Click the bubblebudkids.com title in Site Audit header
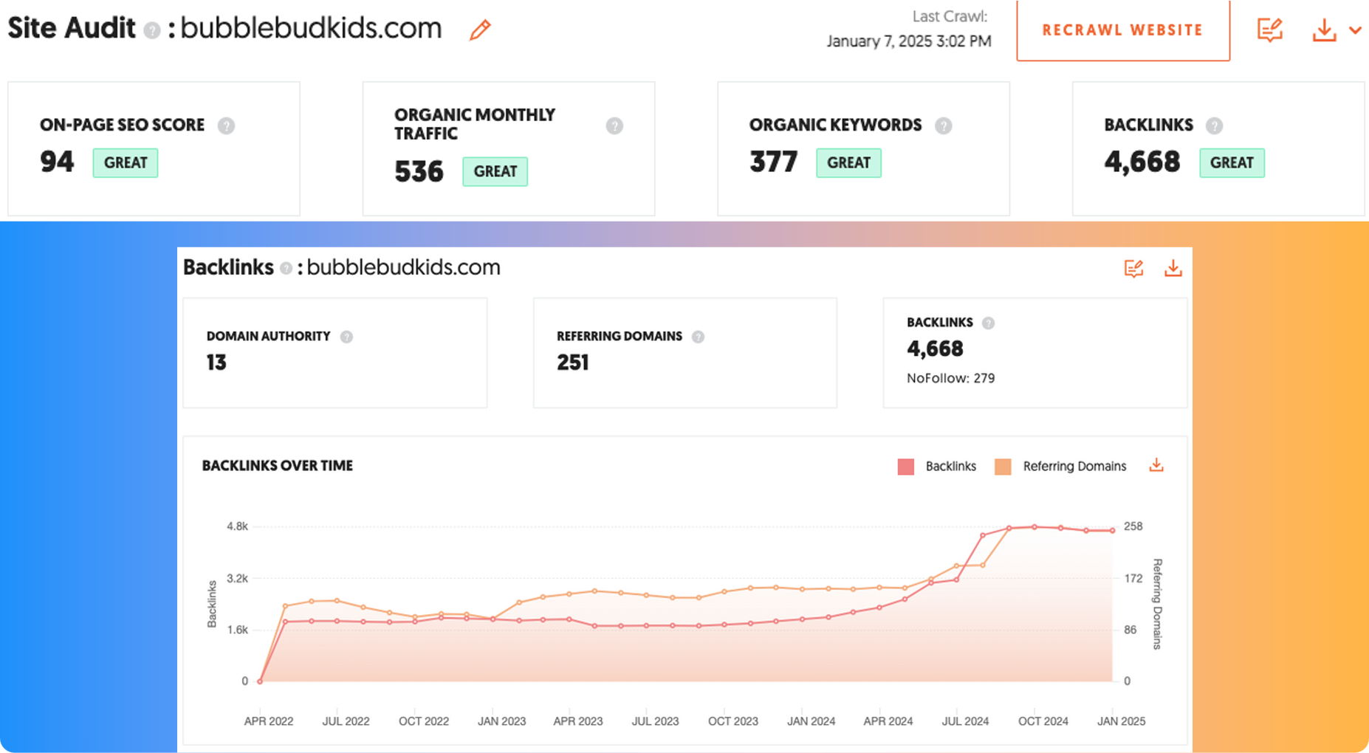This screenshot has height=753, width=1369. [x=311, y=28]
